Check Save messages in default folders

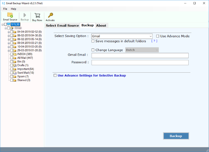point(93,41)
